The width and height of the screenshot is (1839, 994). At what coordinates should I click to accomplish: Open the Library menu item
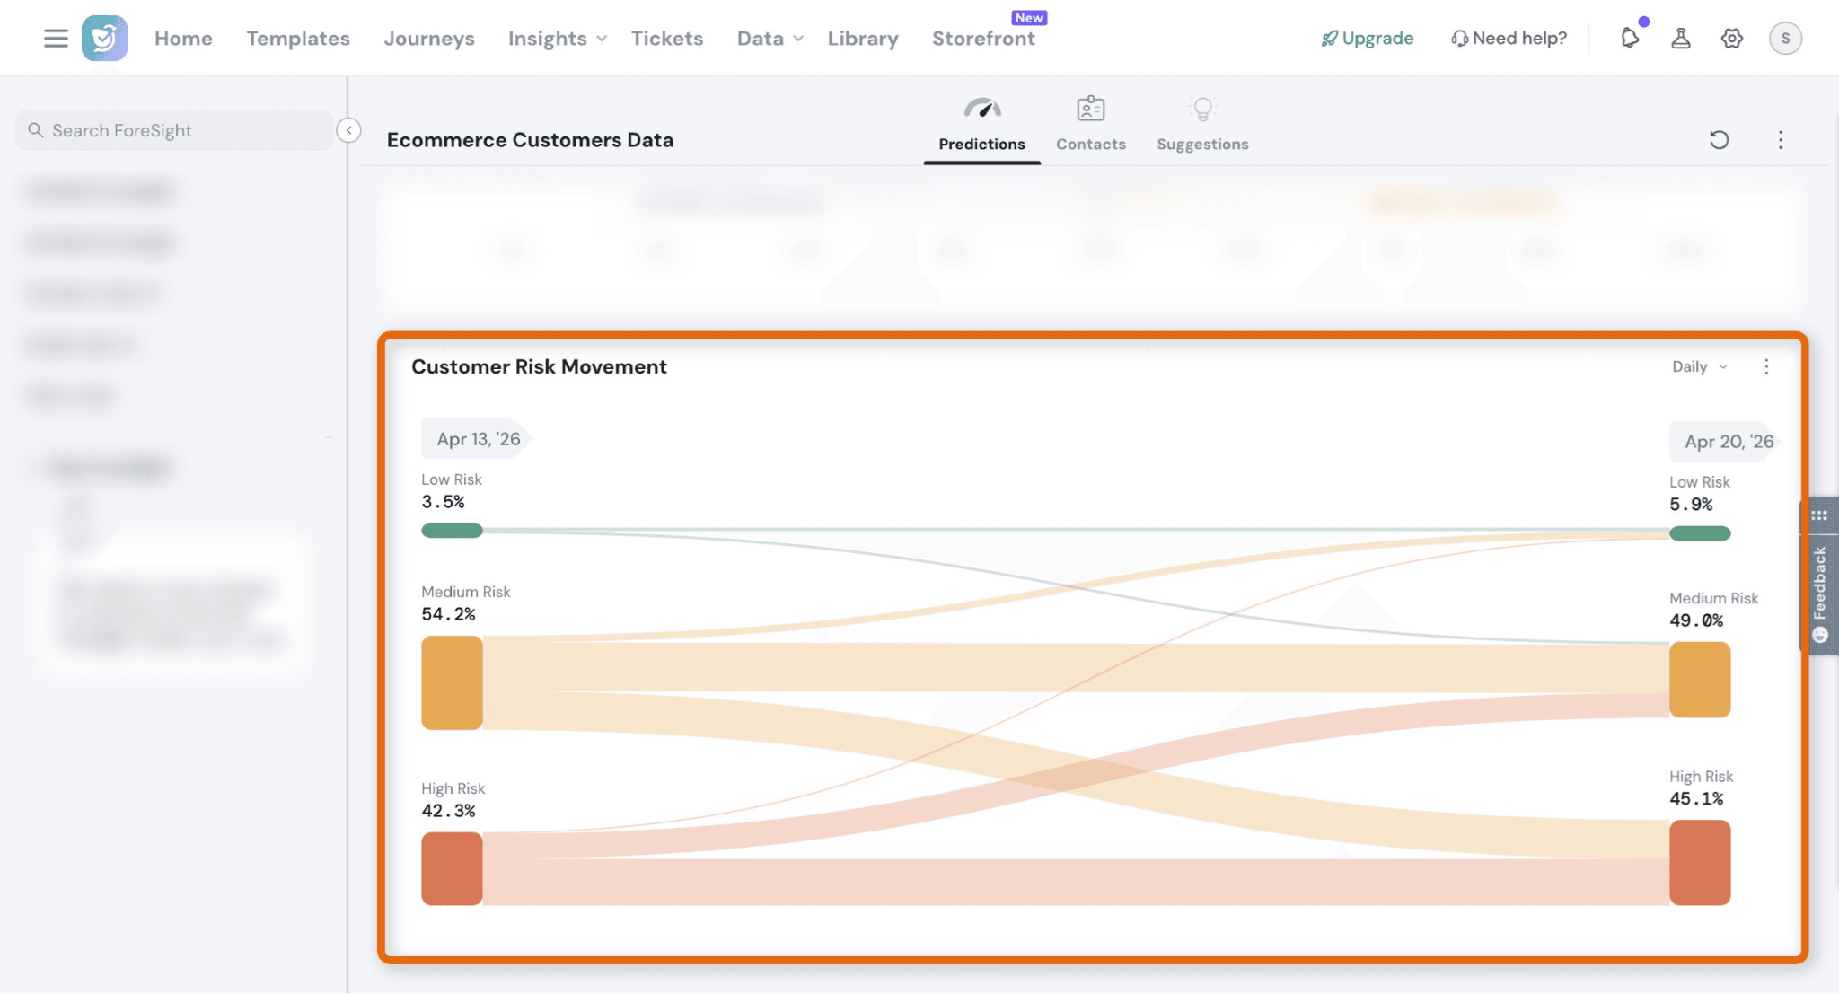tap(863, 38)
